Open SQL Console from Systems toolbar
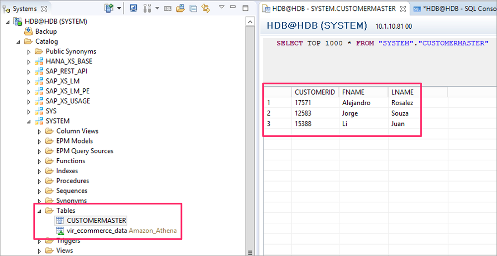Screen dimensions: 497x256 [168, 8]
